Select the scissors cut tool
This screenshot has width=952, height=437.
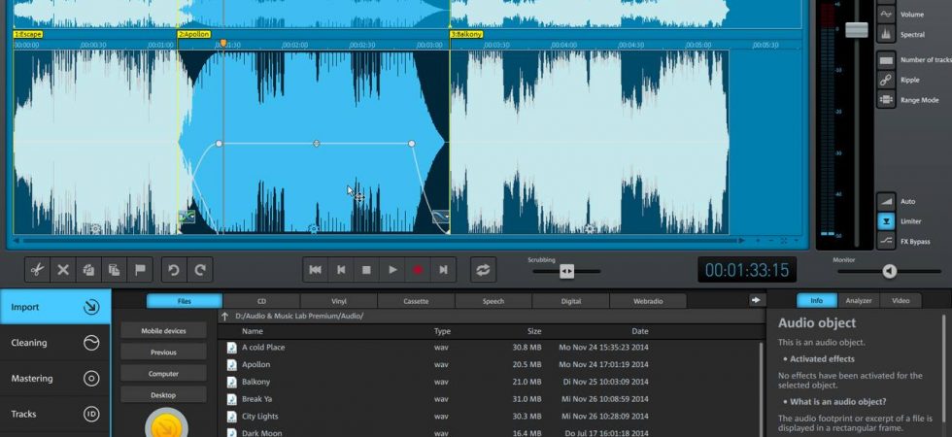coord(38,270)
